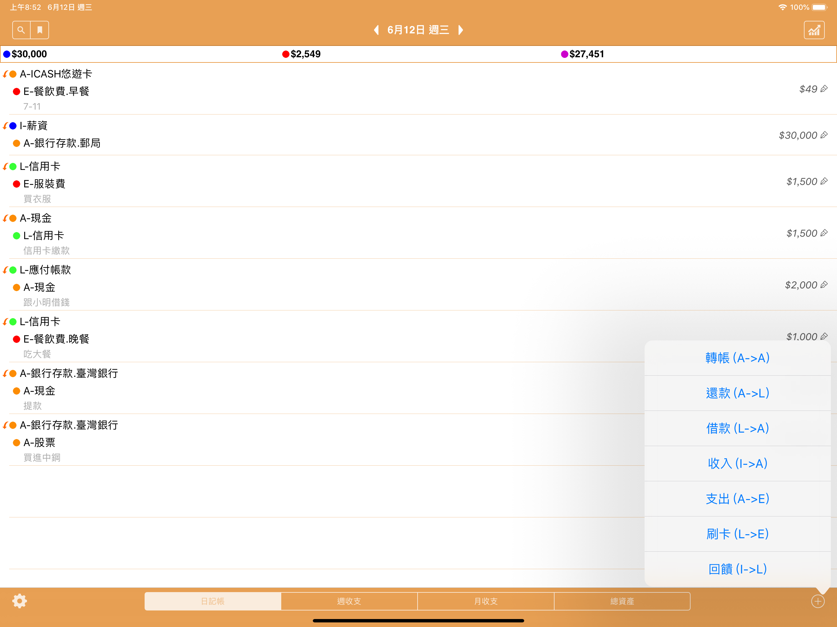
Task: Tap the add entry plus icon
Action: click(x=818, y=601)
